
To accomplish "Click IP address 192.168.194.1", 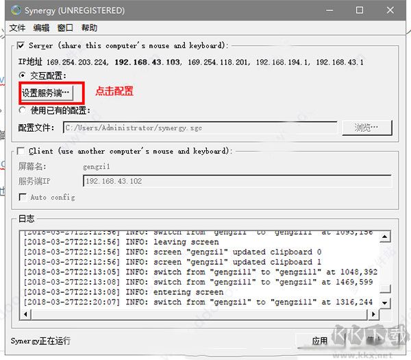I will (282, 62).
